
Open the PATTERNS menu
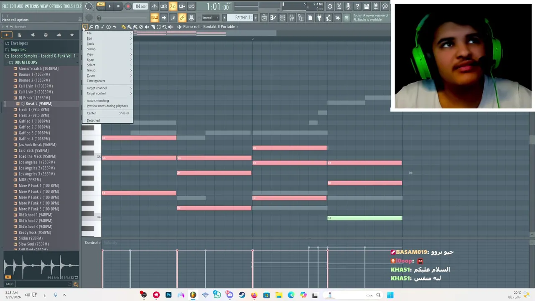pos(32,6)
